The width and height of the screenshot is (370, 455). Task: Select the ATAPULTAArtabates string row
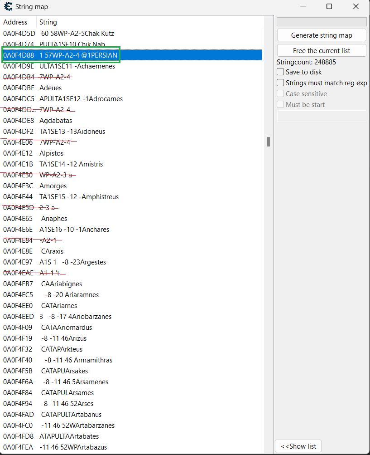[x=131, y=436]
